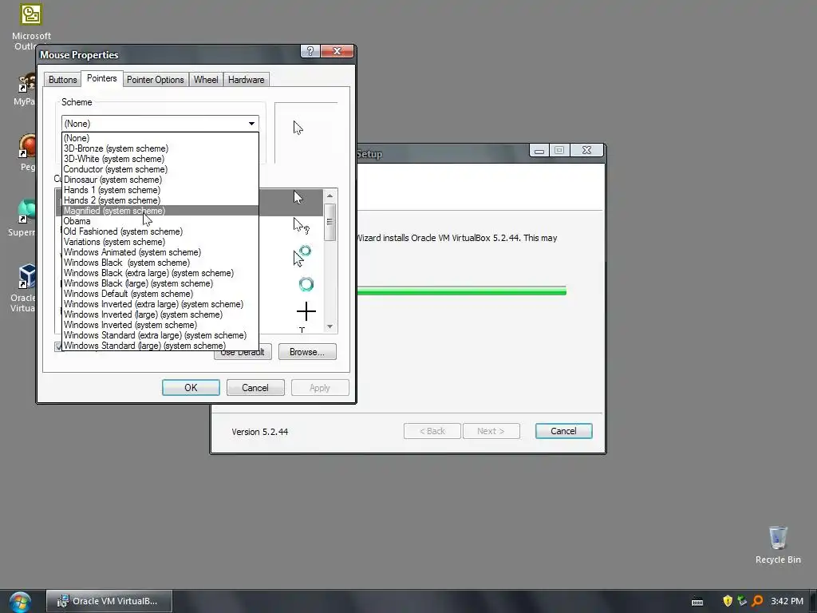Select the Busy ring cursor icon
The width and height of the screenshot is (817, 613).
tap(306, 284)
